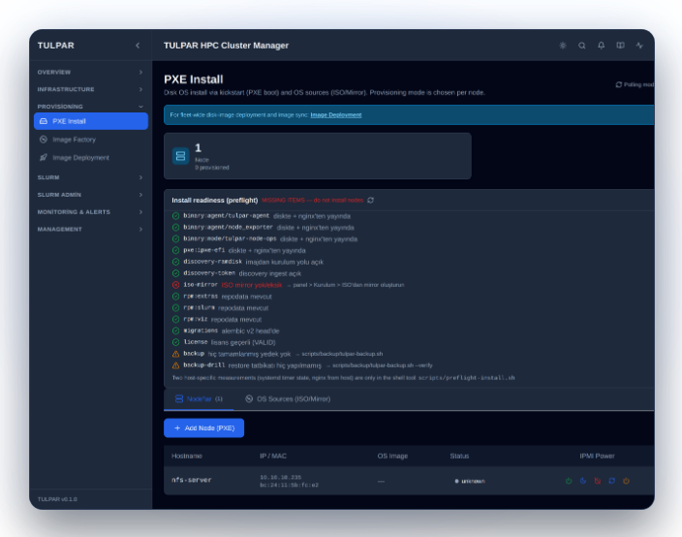Expand the Overview sidebar section
Image resolution: width=682 pixels, height=537 pixels.
[90, 73]
